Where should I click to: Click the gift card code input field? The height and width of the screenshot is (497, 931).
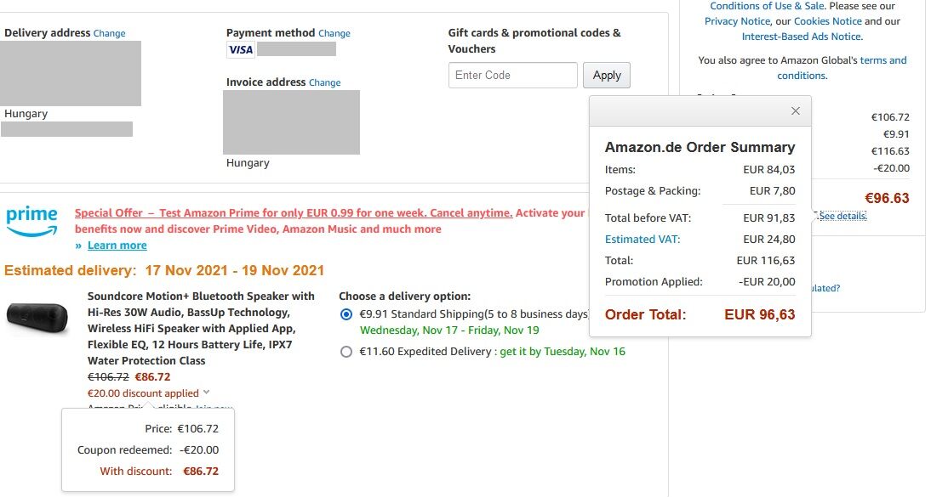pyautogui.click(x=513, y=76)
